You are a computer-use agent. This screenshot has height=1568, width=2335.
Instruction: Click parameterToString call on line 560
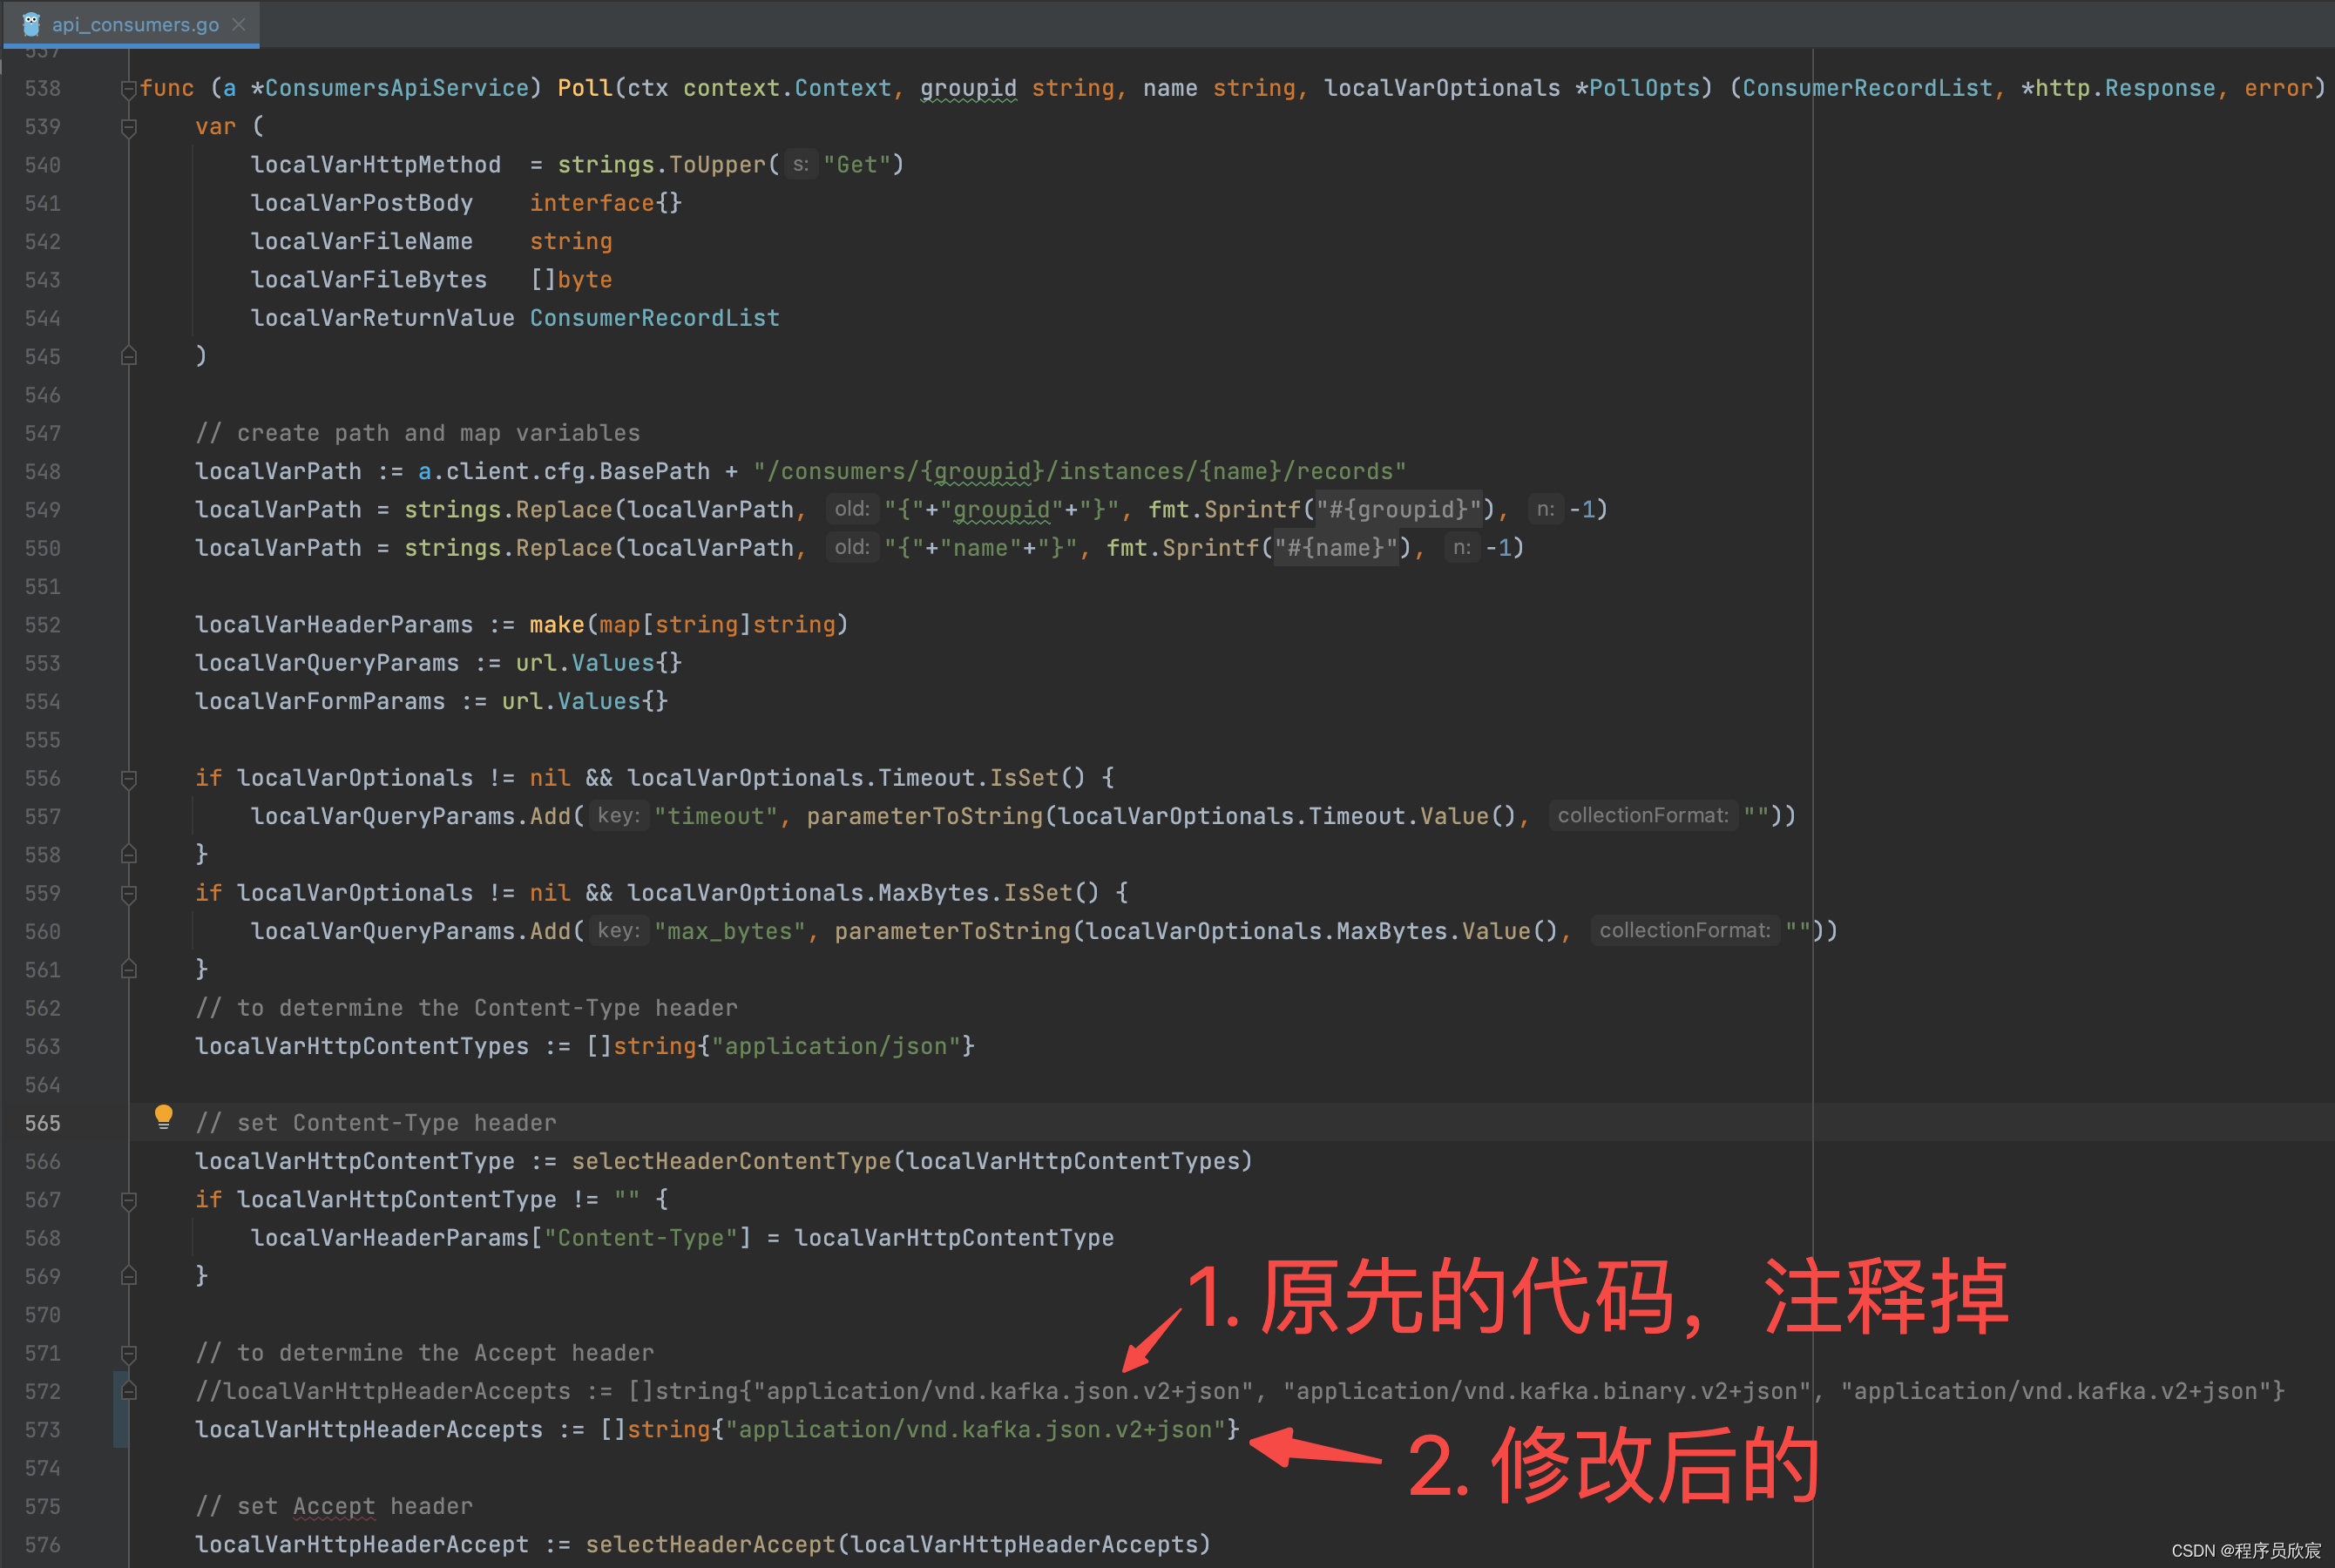pyautogui.click(x=952, y=931)
